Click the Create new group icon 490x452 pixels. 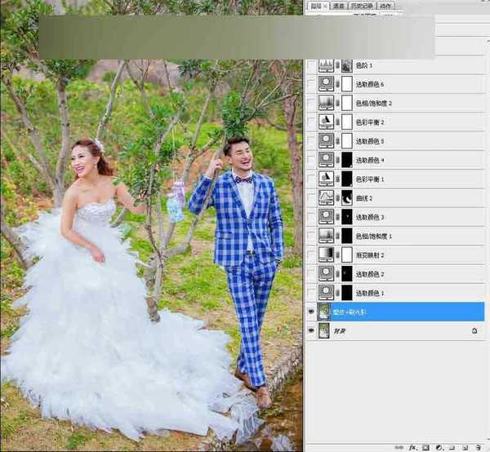(x=451, y=447)
